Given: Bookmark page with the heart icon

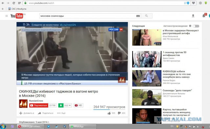Looking at the screenshot, I should (193, 3).
